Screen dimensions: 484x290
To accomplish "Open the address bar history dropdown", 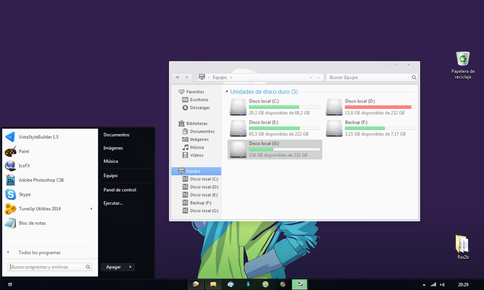I will 311,77.
